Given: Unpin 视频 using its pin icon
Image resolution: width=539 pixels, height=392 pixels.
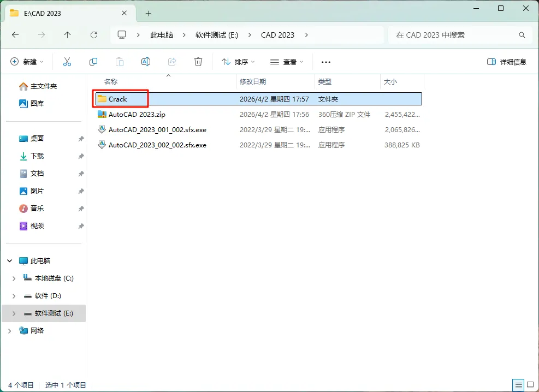Looking at the screenshot, I should tap(81, 226).
